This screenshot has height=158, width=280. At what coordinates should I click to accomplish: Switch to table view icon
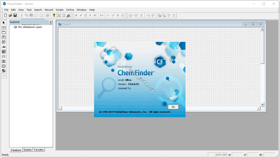64,15
